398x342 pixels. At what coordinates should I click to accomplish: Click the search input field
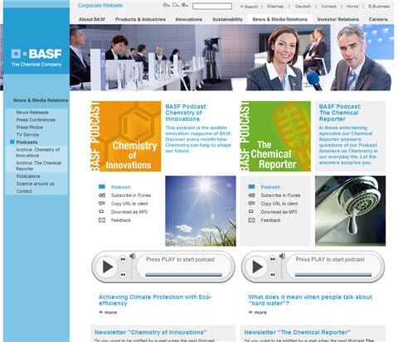212,6
